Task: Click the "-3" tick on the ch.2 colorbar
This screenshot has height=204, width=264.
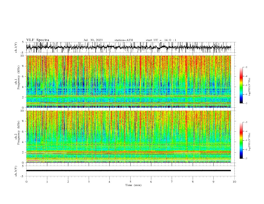Action: point(246,122)
